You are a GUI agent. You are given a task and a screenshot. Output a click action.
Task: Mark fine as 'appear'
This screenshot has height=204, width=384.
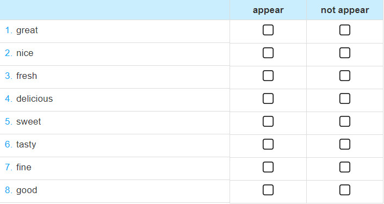point(268,167)
